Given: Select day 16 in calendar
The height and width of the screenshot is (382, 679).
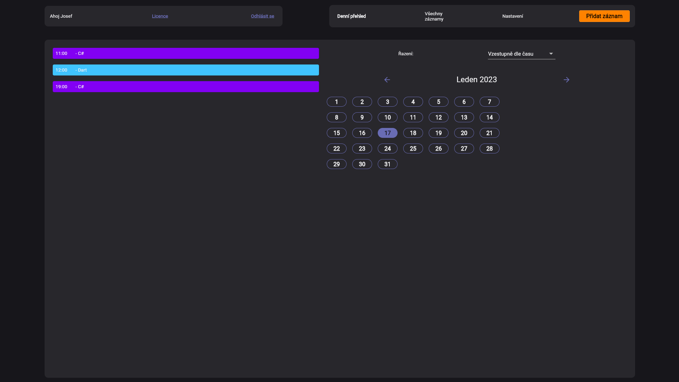Looking at the screenshot, I should pyautogui.click(x=362, y=133).
